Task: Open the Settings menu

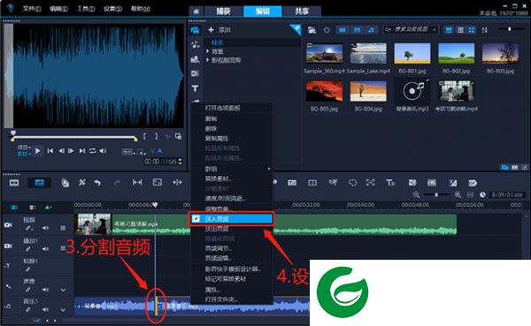Action: [112, 9]
